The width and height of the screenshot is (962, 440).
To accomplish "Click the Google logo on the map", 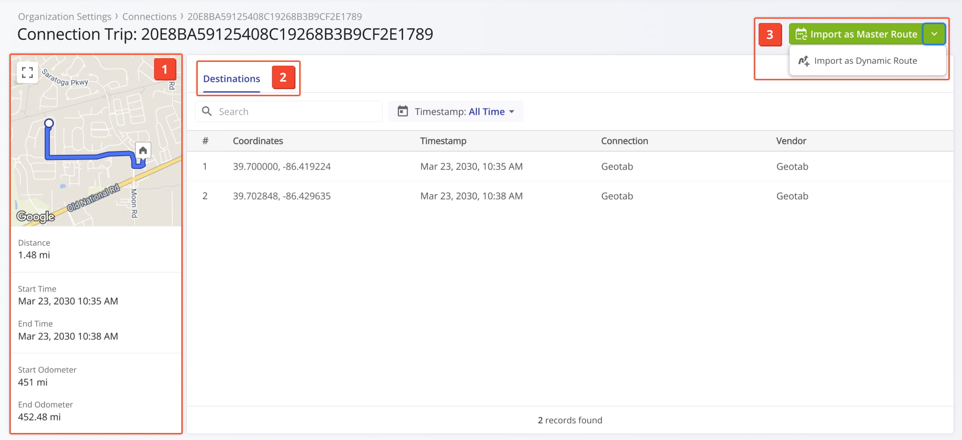I will click(x=36, y=216).
